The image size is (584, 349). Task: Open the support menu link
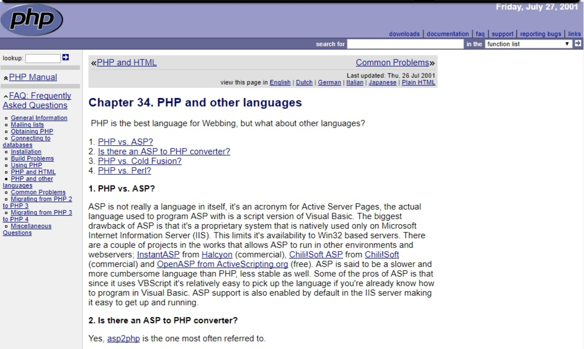point(502,34)
